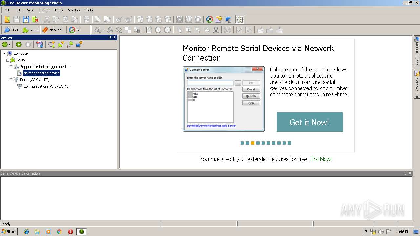Viewport: 420px width, 236px height.
Task: Select the orange active carousel dot
Action: 253,143
